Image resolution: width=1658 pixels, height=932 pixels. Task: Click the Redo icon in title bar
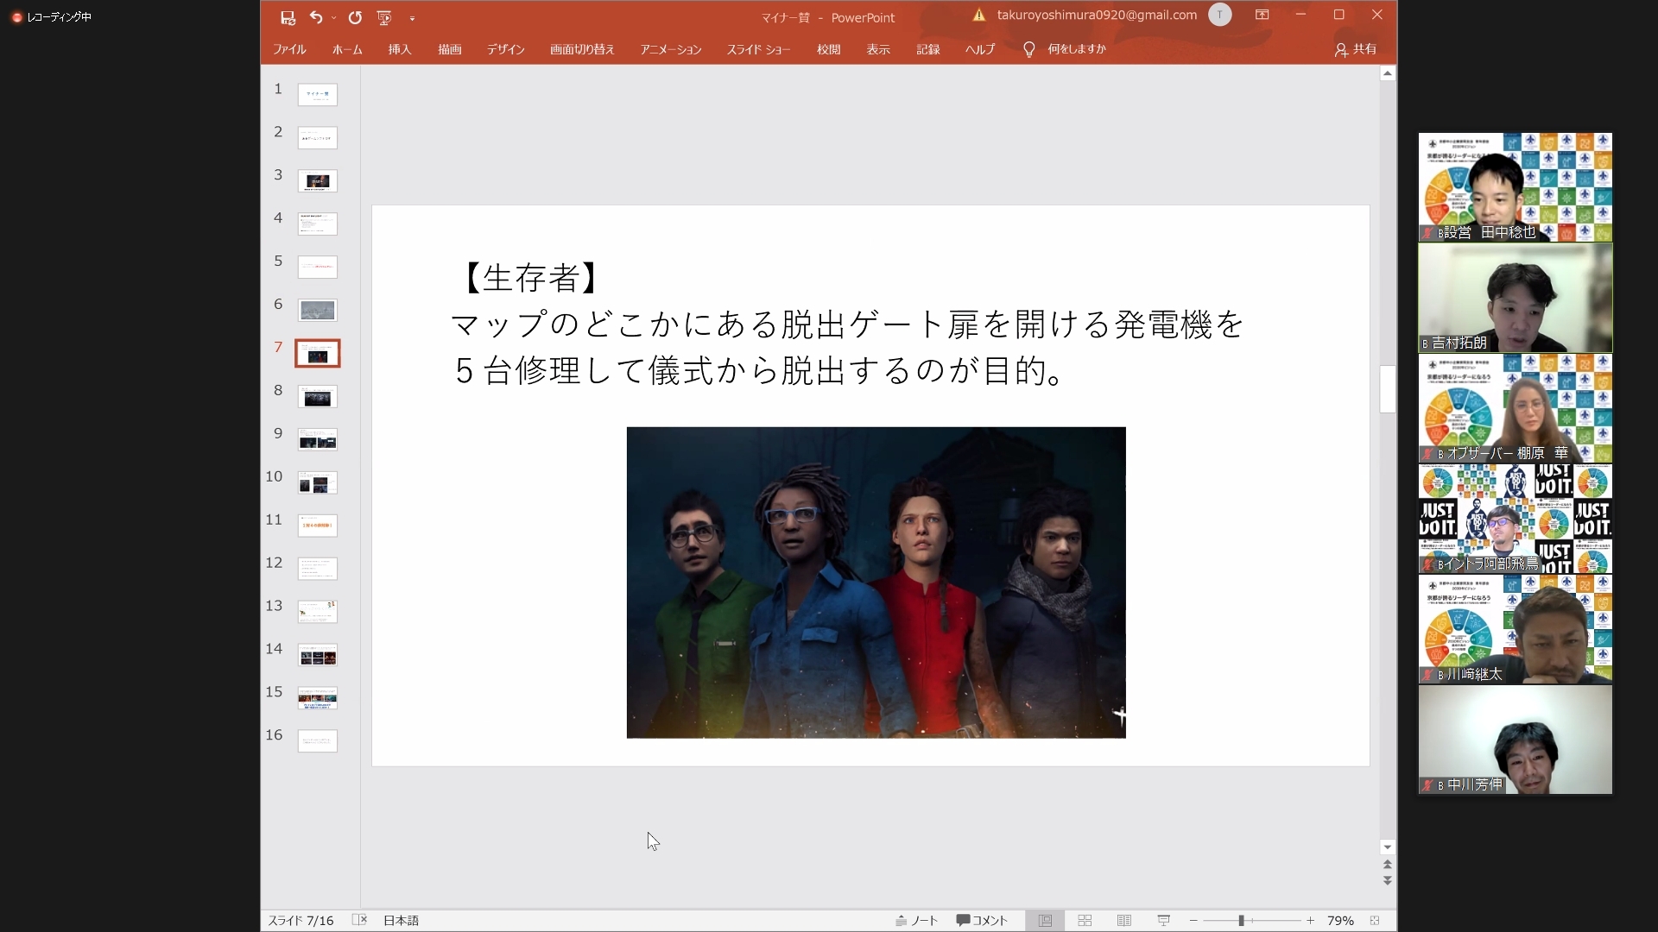[355, 17]
